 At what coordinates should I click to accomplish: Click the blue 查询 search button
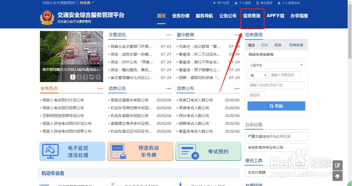276,106
